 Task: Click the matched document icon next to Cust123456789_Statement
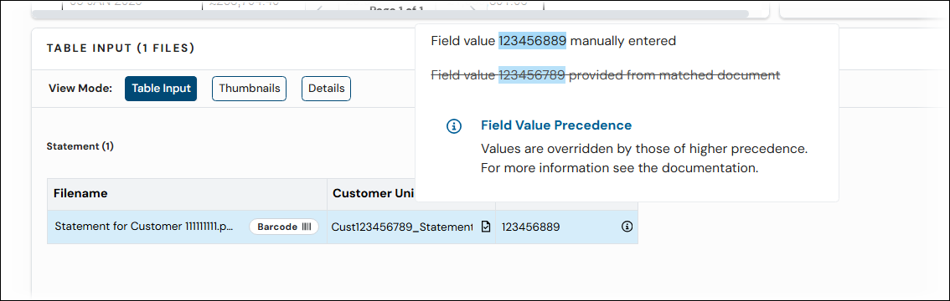coord(485,227)
